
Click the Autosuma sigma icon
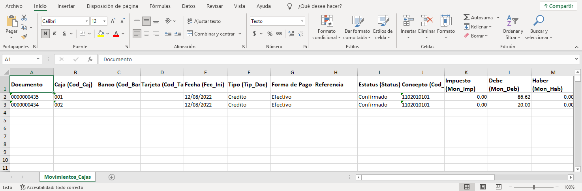(x=466, y=18)
